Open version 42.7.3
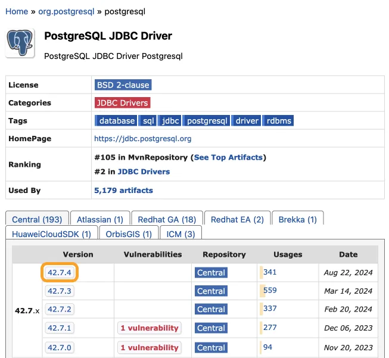The image size is (389, 358). (60, 291)
